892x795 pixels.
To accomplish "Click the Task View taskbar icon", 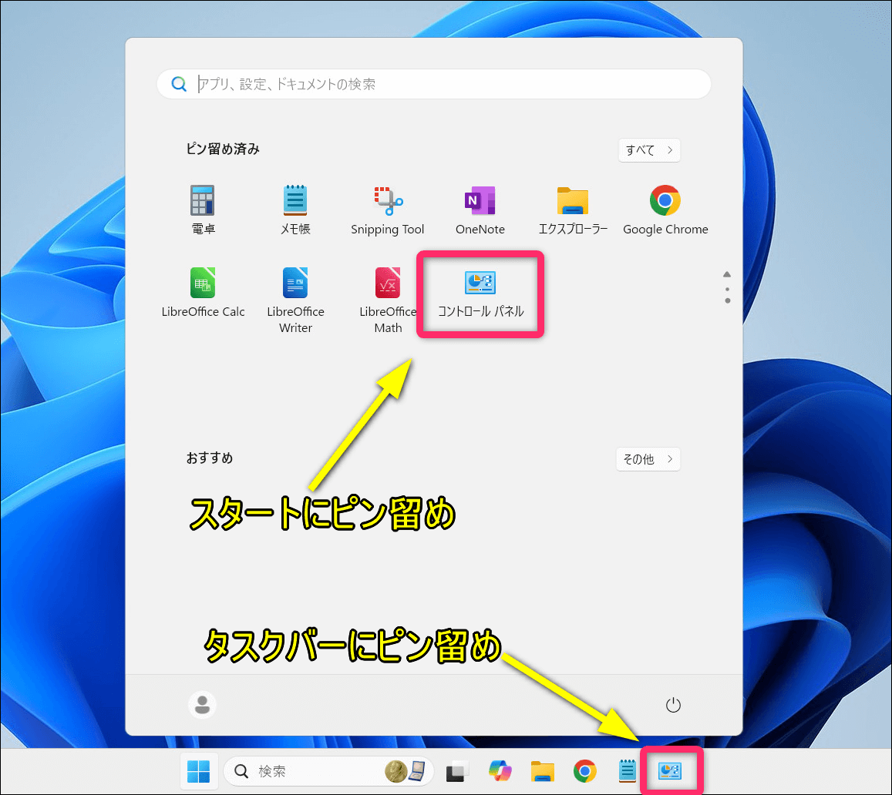I will click(x=458, y=771).
